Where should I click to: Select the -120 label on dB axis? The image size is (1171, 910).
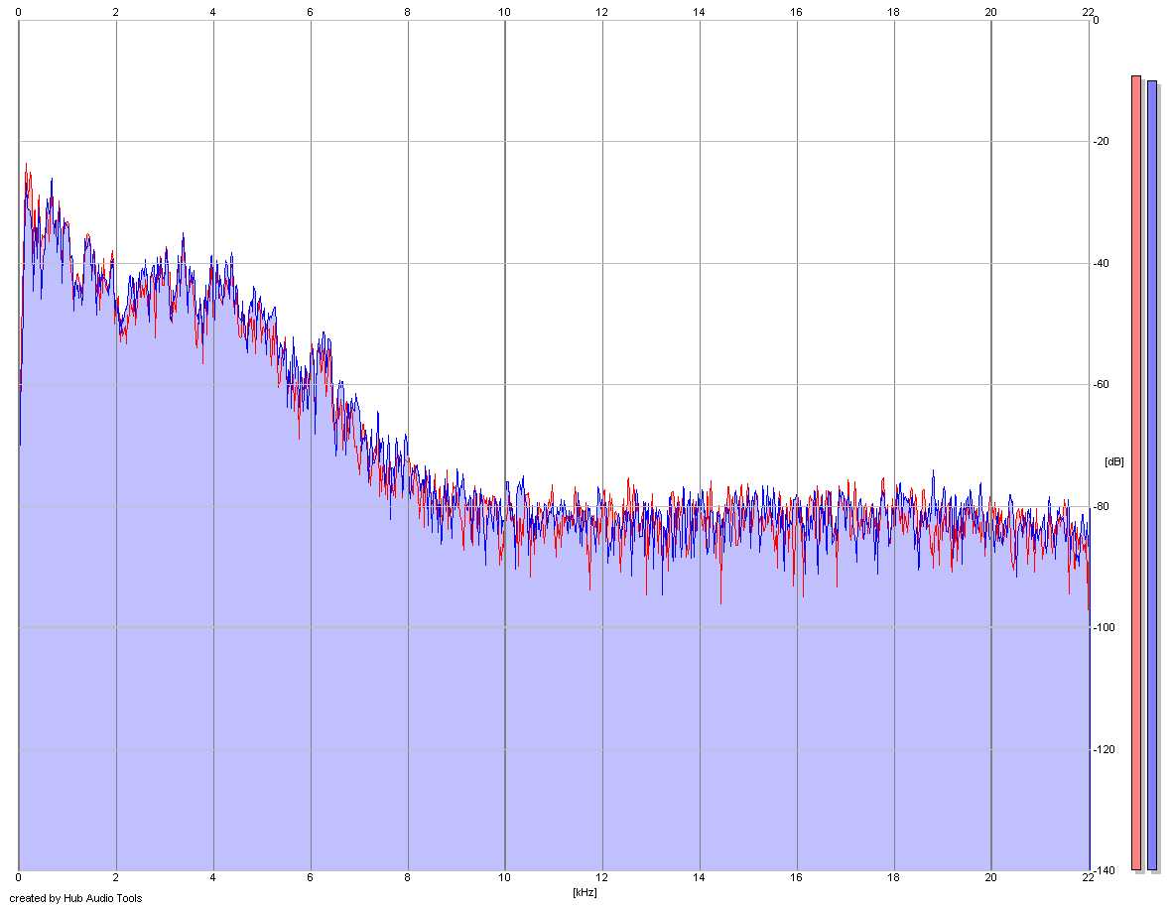pyautogui.click(x=1104, y=749)
